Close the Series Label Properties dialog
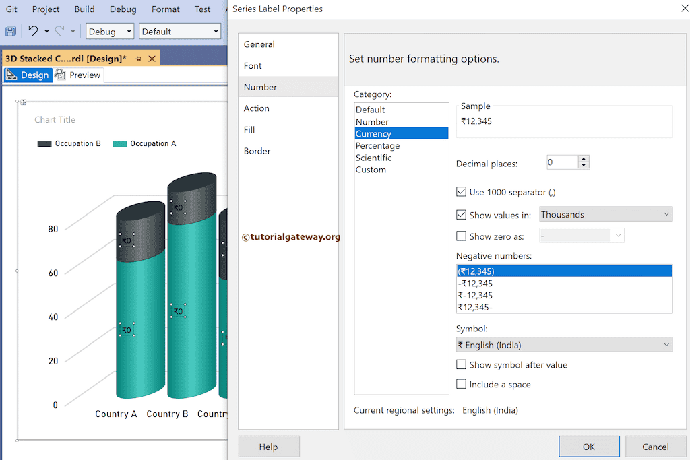The width and height of the screenshot is (690, 460). 675,9
